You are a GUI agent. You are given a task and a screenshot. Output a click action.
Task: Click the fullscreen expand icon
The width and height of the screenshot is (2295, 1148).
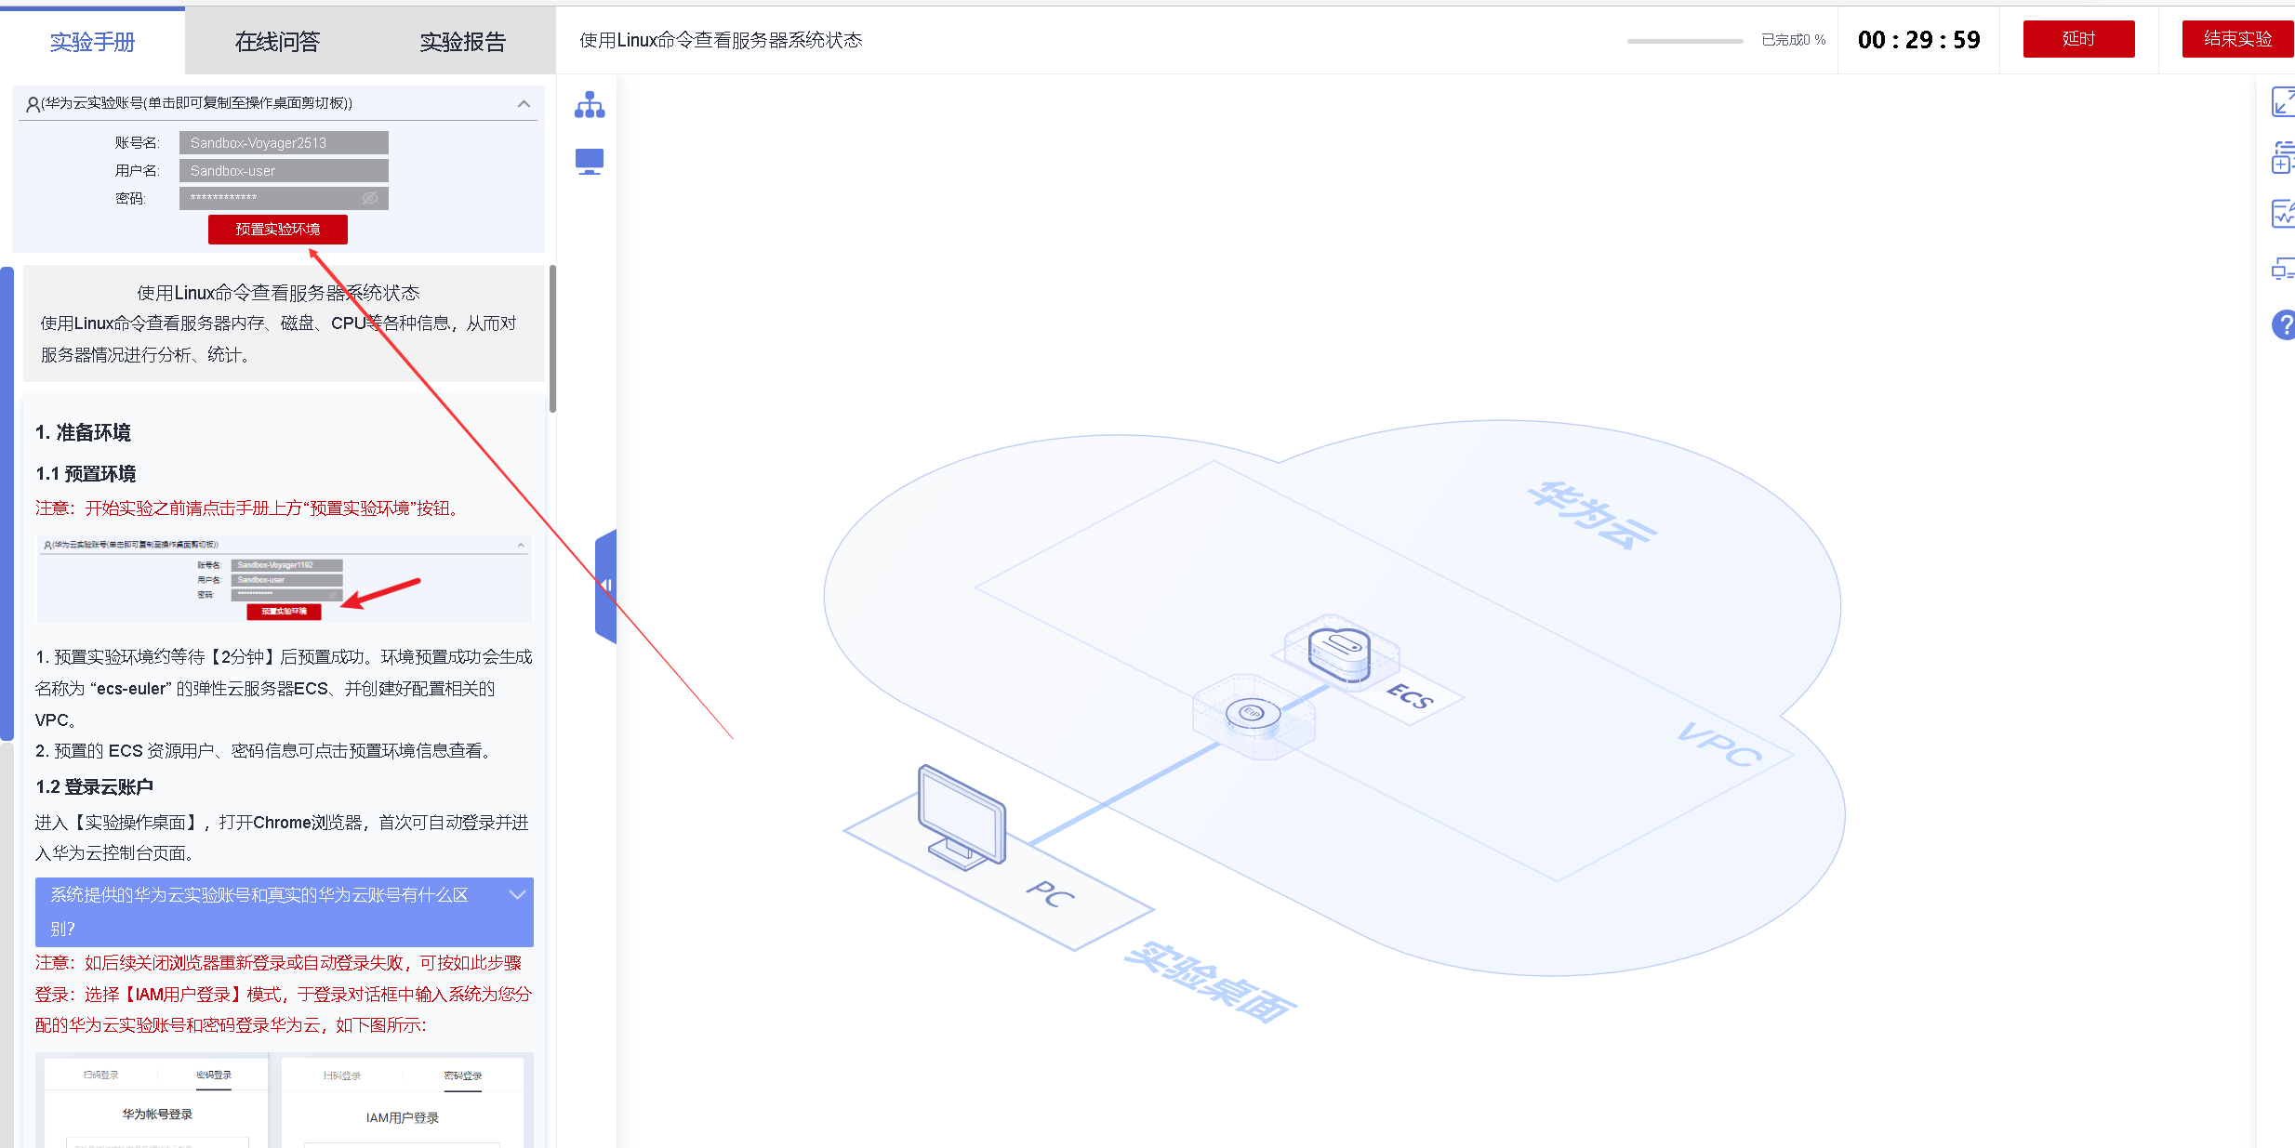coord(2283,101)
